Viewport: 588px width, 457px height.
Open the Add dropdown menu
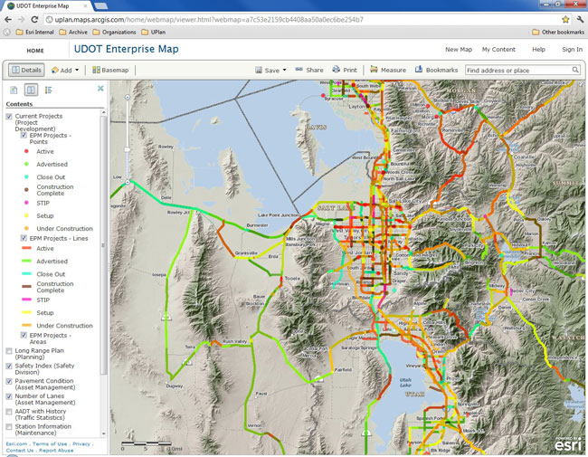point(65,71)
